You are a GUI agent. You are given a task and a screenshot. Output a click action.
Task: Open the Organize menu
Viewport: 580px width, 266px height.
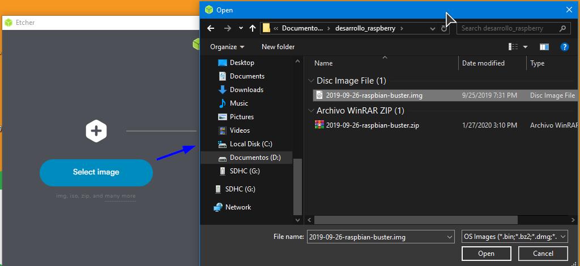(x=227, y=47)
